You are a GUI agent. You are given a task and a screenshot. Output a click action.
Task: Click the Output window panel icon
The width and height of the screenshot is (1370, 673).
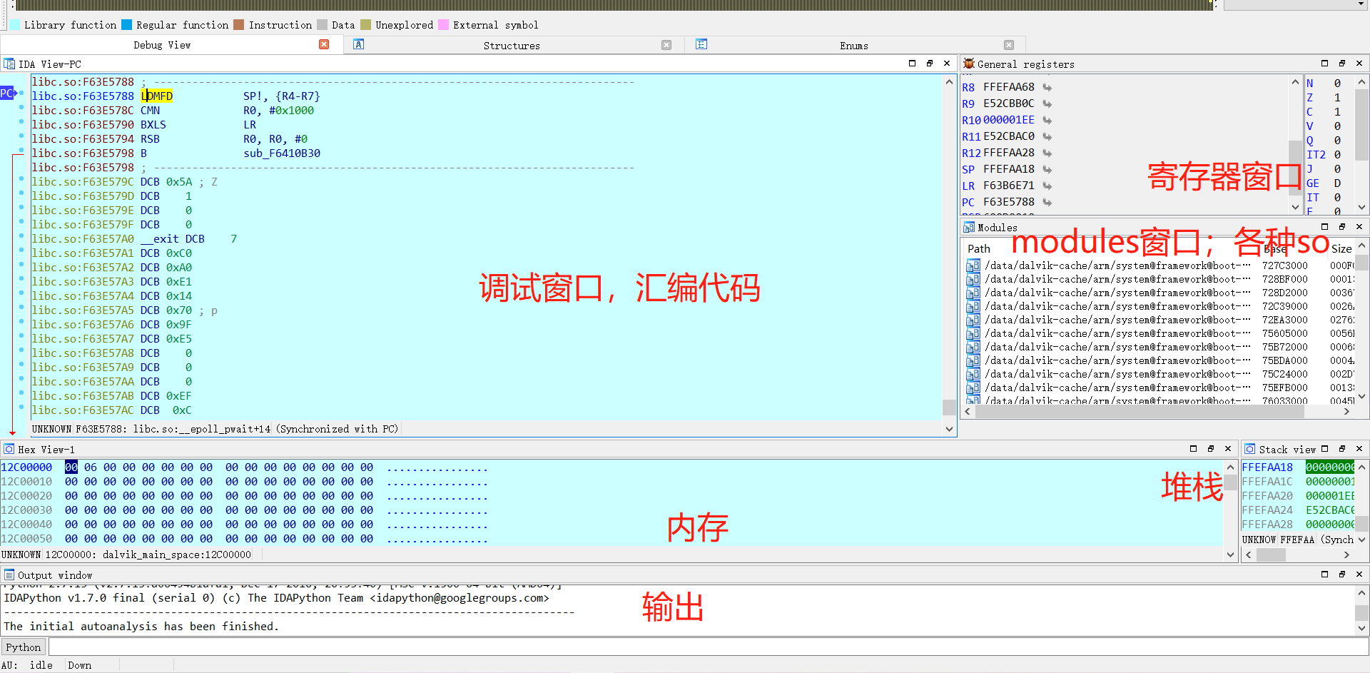click(x=9, y=575)
